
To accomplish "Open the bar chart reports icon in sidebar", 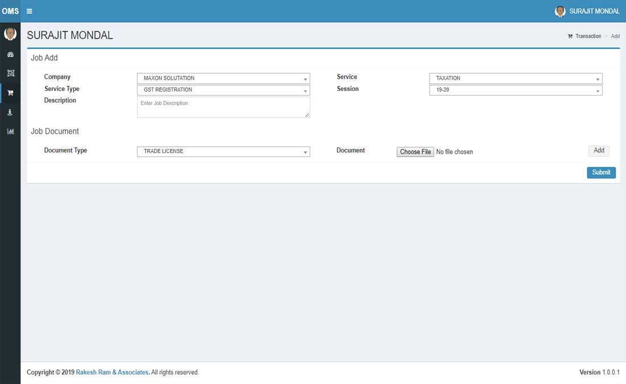I will (x=10, y=131).
